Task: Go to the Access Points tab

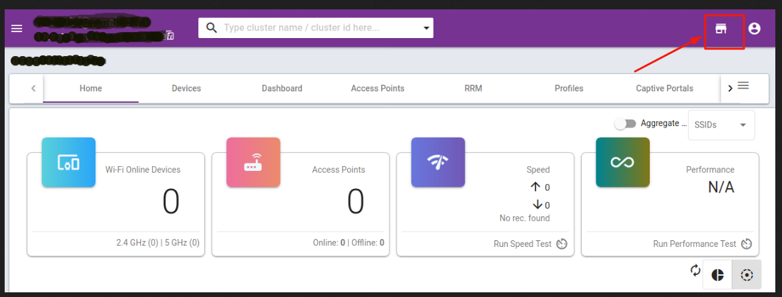Action: (377, 88)
